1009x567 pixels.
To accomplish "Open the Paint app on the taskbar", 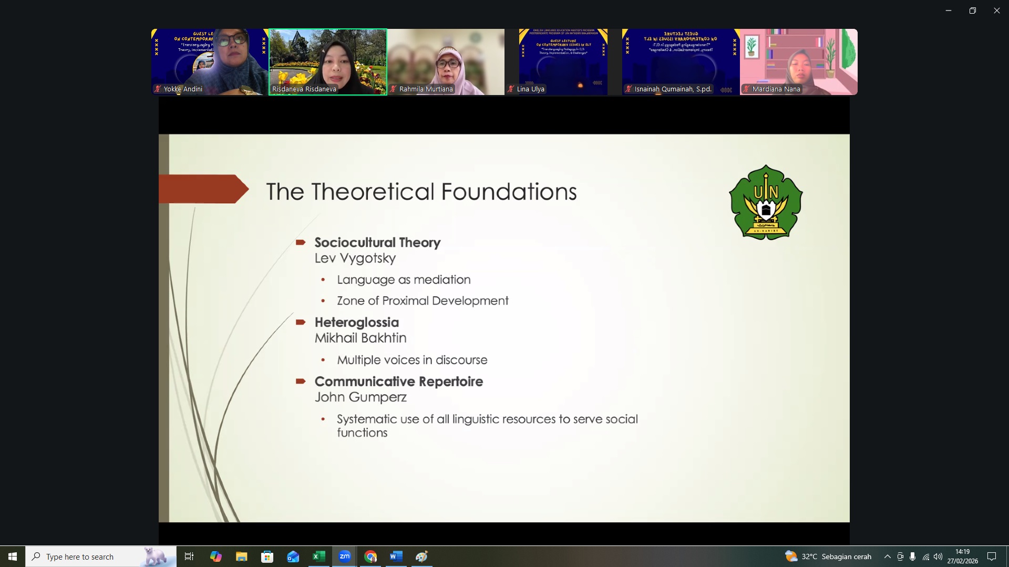I will coord(422,556).
